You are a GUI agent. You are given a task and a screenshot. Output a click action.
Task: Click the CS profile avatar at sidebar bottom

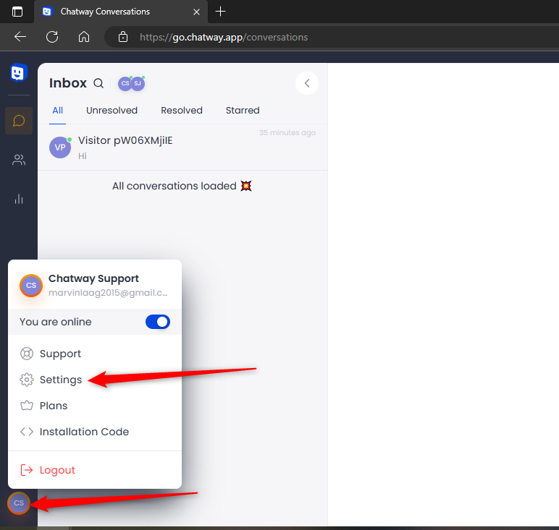[x=19, y=503]
